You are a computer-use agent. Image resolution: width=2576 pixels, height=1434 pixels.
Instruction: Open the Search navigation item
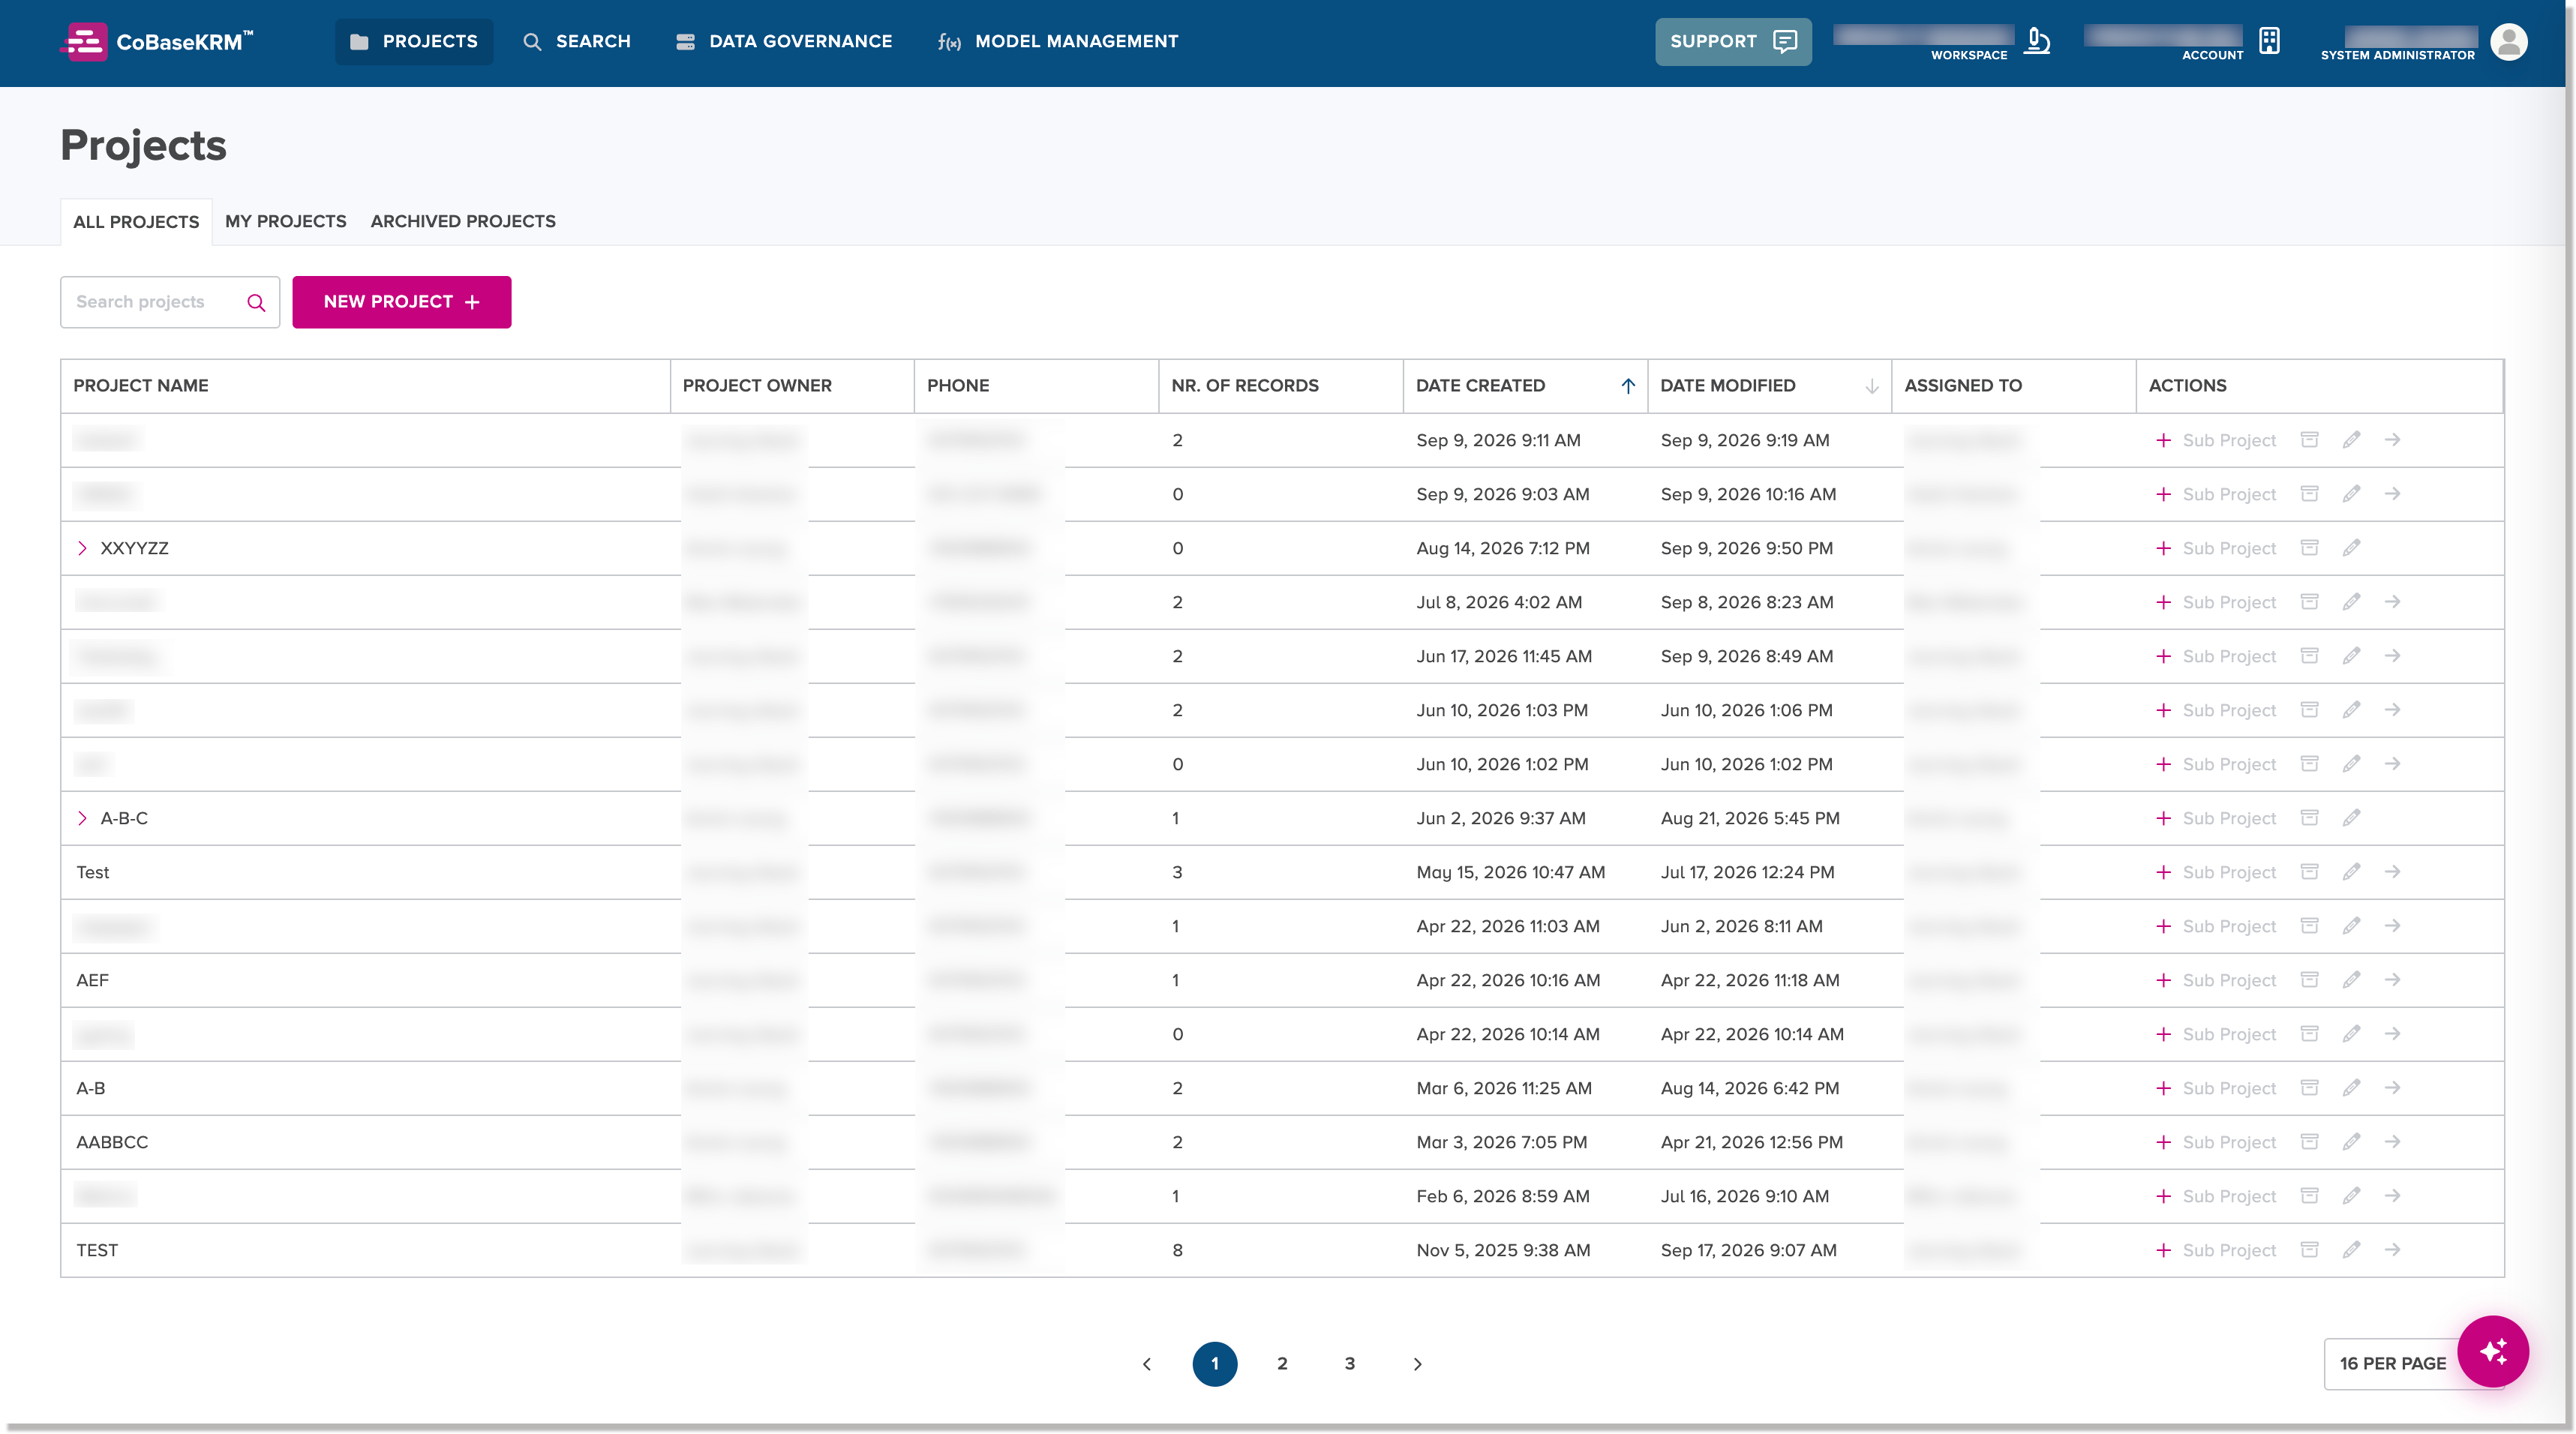(577, 42)
